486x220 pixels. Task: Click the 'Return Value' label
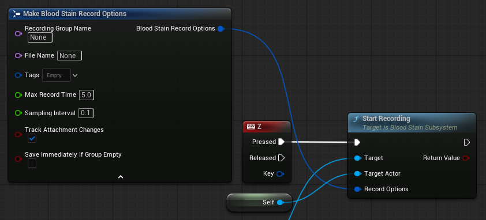[442, 158]
